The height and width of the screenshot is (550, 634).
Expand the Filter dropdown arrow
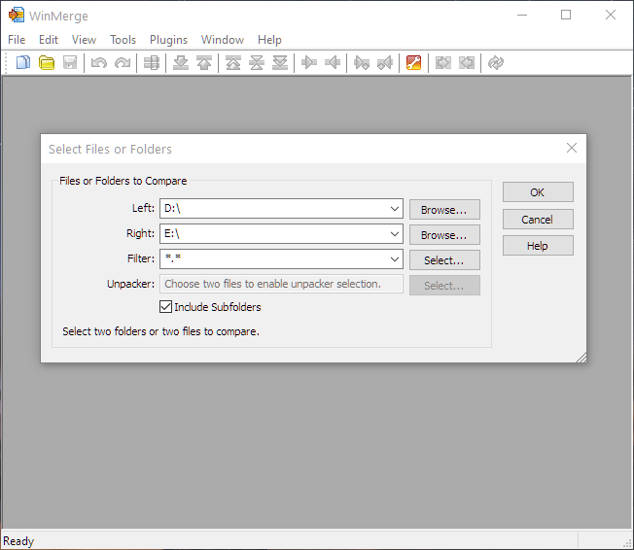(395, 259)
